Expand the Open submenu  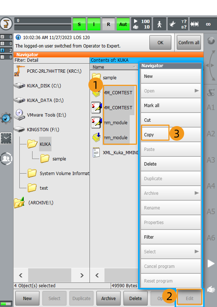(x=171, y=91)
